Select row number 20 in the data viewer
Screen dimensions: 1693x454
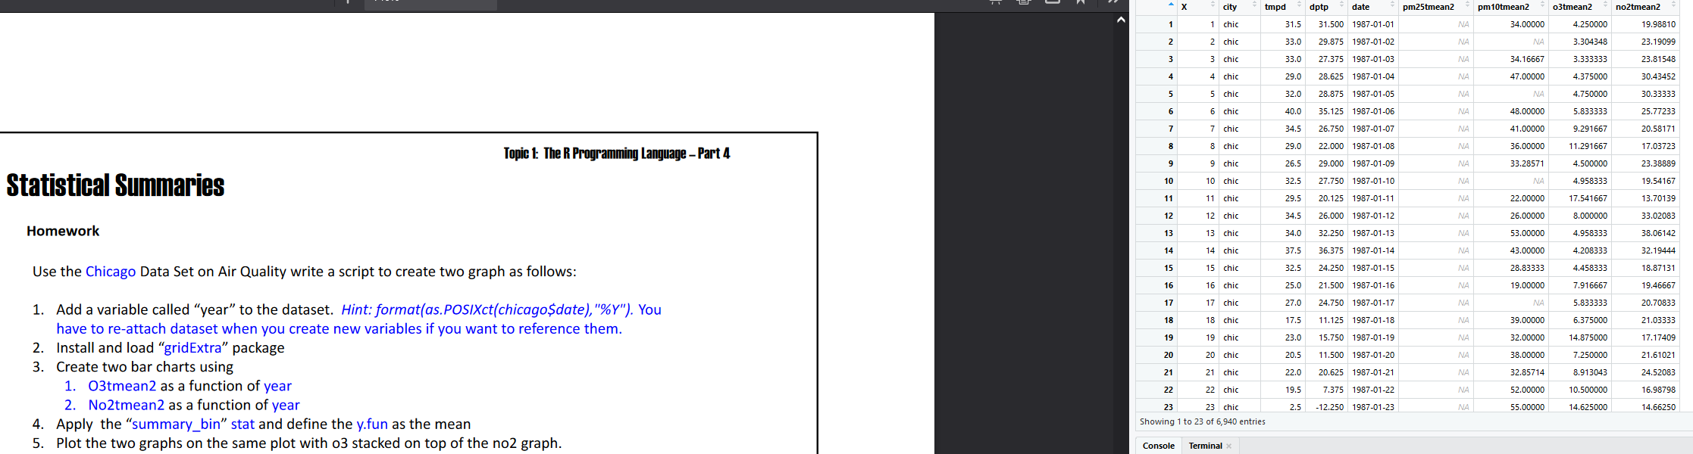(1168, 355)
